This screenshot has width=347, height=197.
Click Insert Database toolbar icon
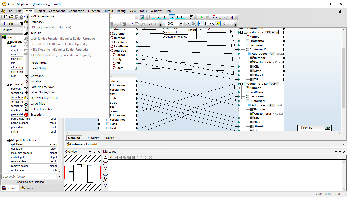click(11, 24)
